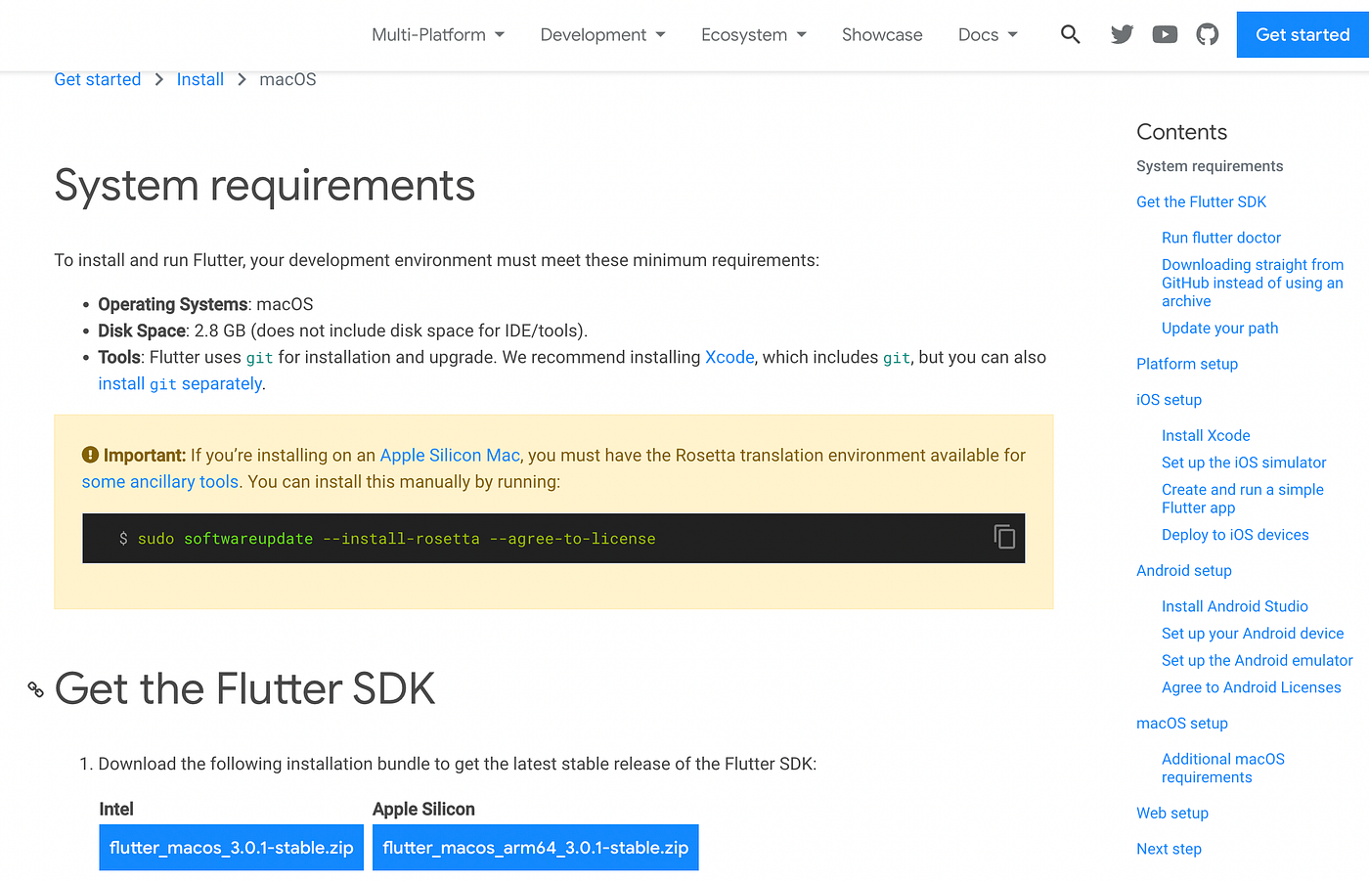Screen dimensions: 1369x881
Task: Jump to Install Xcode section
Action: [1206, 435]
